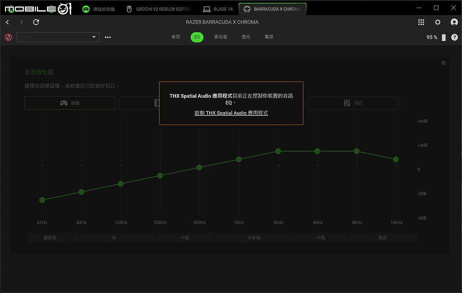The height and width of the screenshot is (293, 462).
Task: Open the modules grid icon
Action: tap(421, 22)
